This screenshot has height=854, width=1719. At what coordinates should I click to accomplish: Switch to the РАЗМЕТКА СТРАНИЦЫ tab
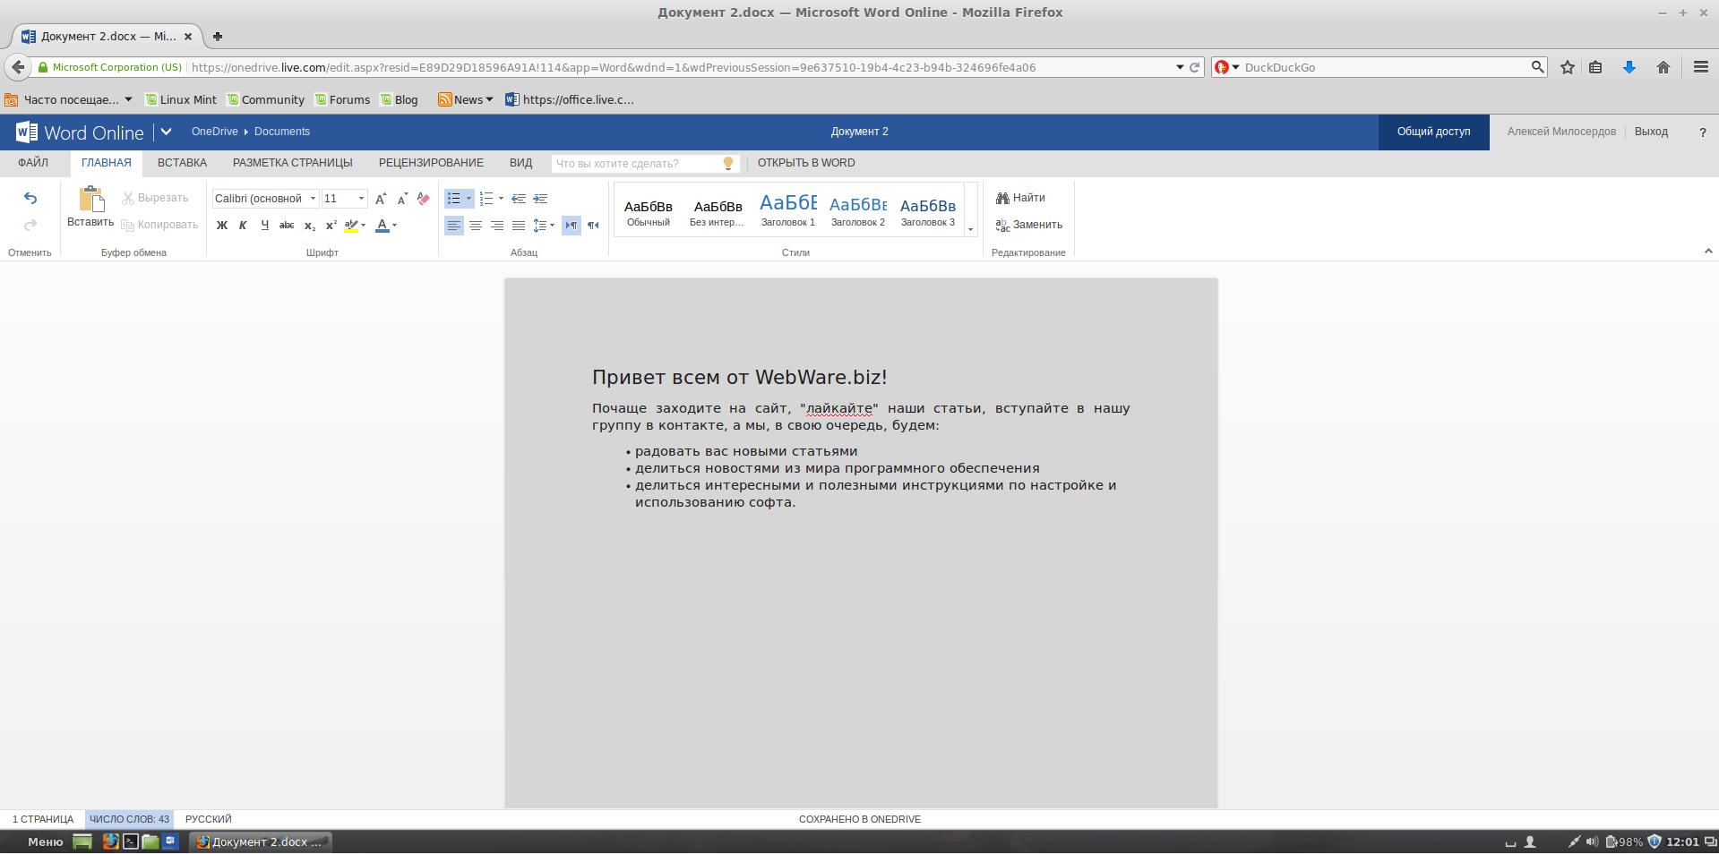(x=293, y=163)
